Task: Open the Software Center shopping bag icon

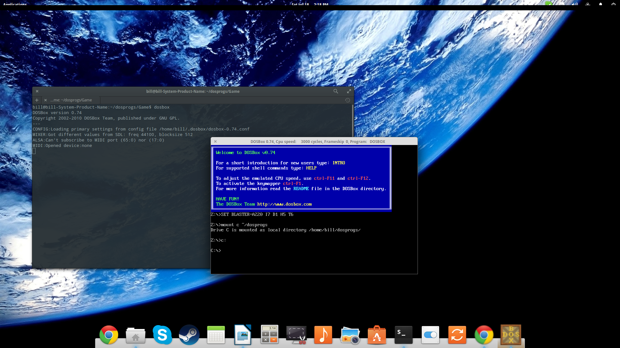Action: (x=377, y=335)
